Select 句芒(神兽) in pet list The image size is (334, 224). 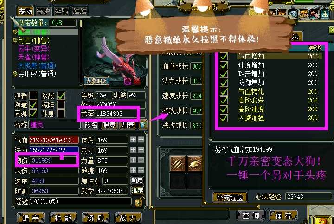click(34, 40)
